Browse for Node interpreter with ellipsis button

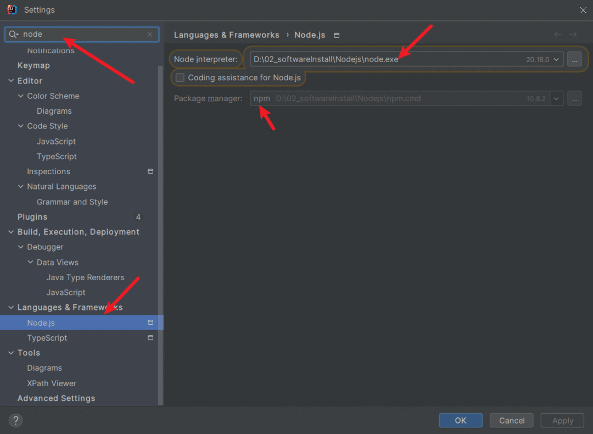tap(574, 59)
